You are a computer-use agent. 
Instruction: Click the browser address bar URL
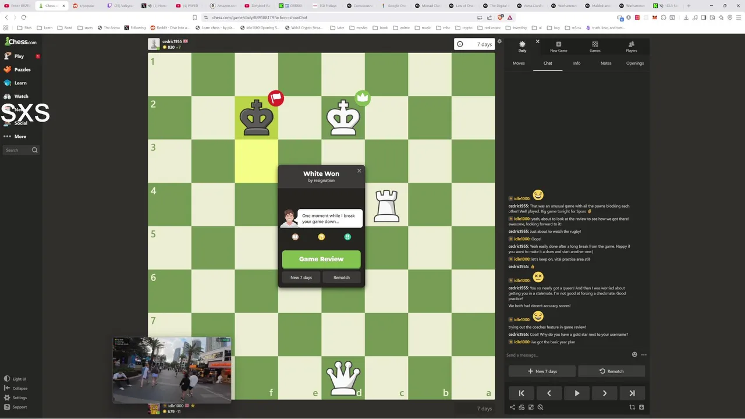[x=260, y=17]
